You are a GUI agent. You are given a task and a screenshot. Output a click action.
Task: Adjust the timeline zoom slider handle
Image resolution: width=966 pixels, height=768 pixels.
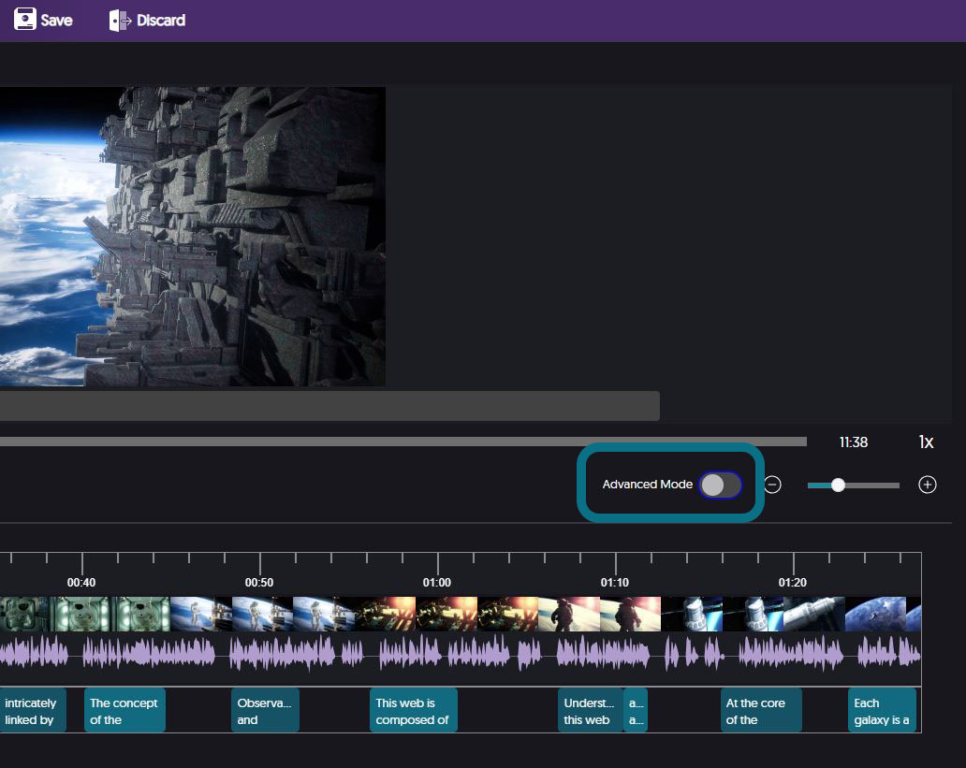(x=837, y=485)
